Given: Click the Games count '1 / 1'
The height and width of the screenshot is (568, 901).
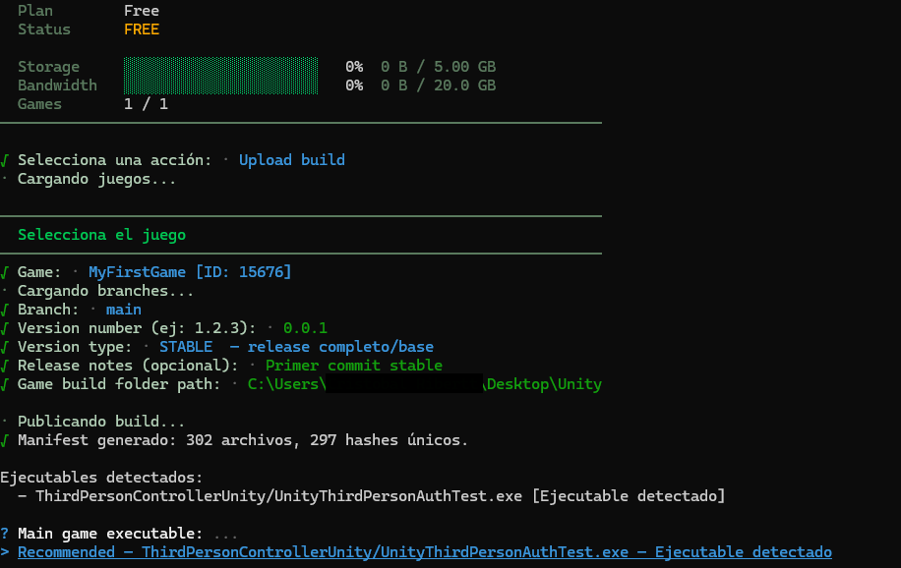Looking at the screenshot, I should tap(146, 104).
